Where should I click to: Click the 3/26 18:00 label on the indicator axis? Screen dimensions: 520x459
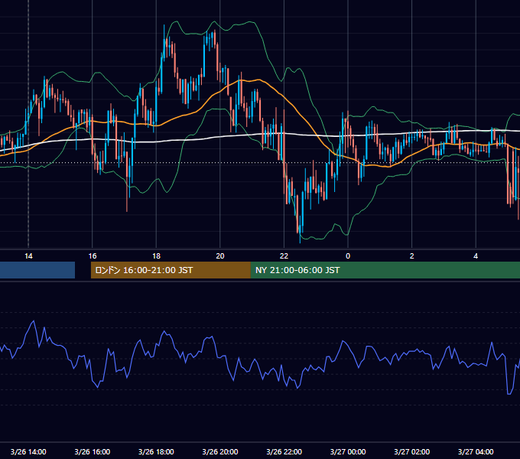point(156,451)
